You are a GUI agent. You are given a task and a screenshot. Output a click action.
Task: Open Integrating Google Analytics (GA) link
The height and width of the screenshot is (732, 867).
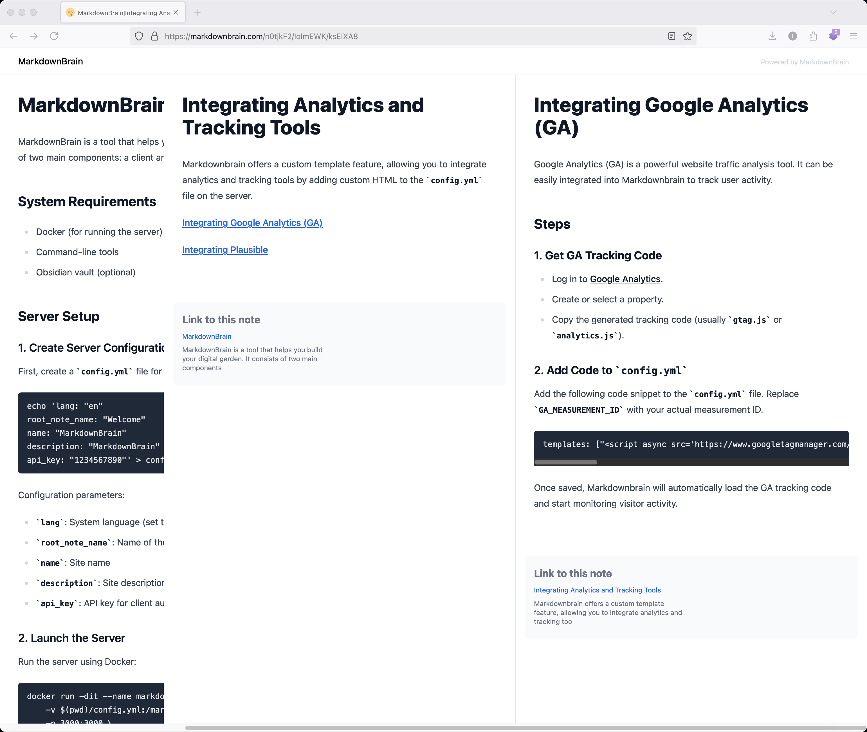(252, 223)
